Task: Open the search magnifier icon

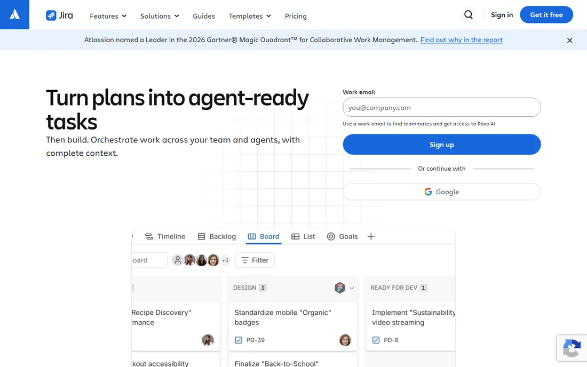Action: tap(469, 15)
